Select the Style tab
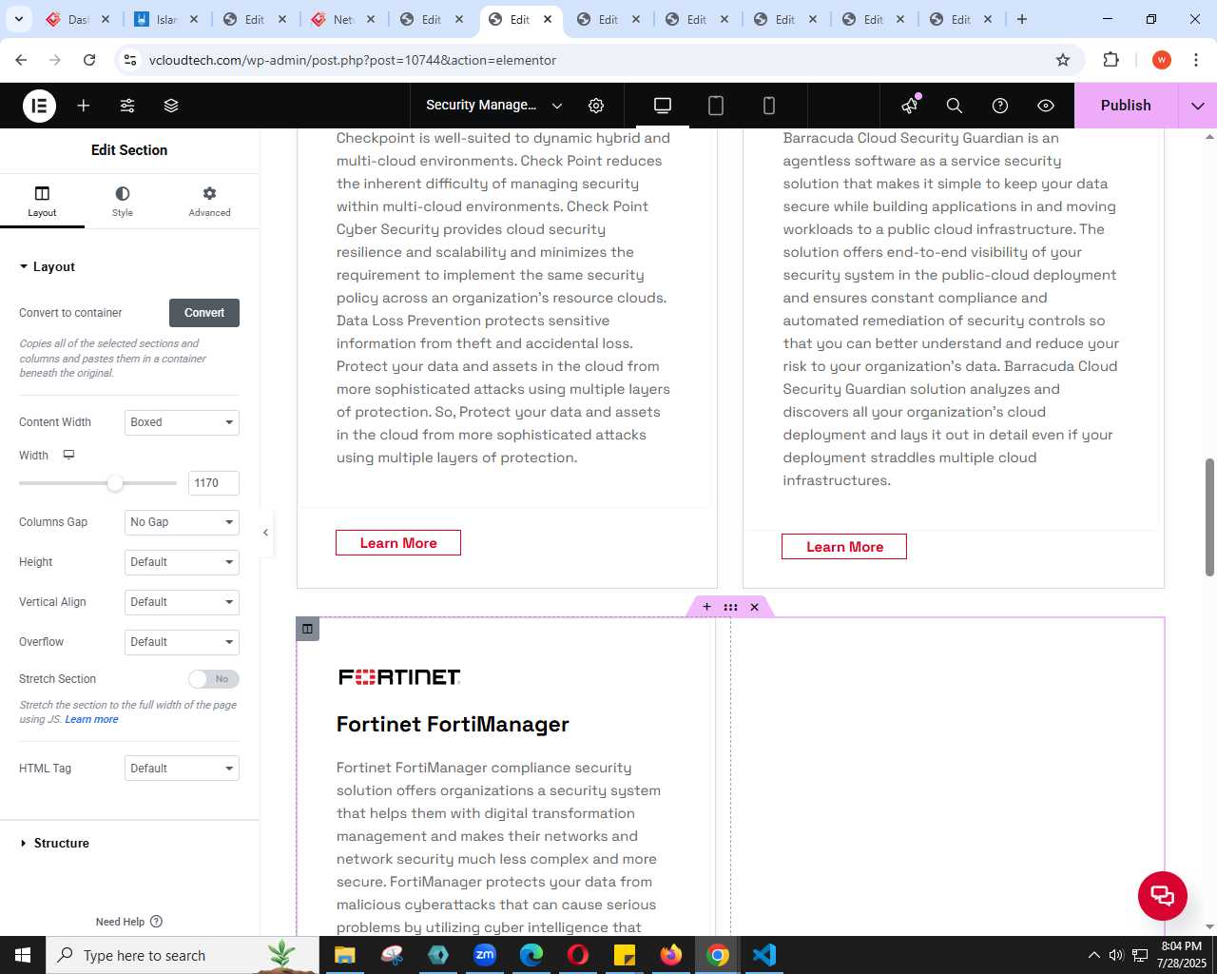This screenshot has width=1217, height=974. (x=123, y=201)
